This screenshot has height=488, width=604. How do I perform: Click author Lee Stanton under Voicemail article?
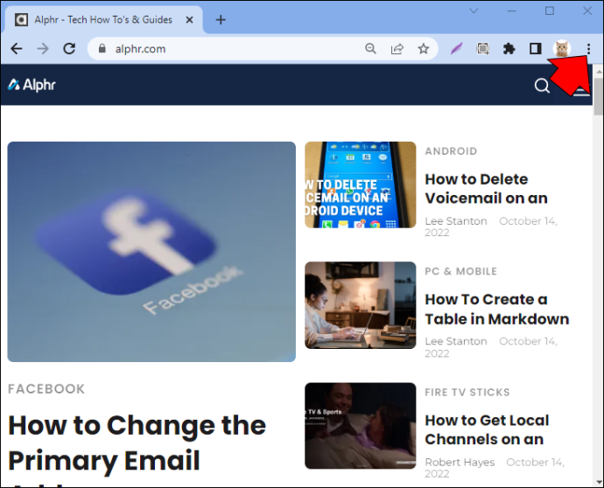[456, 221]
